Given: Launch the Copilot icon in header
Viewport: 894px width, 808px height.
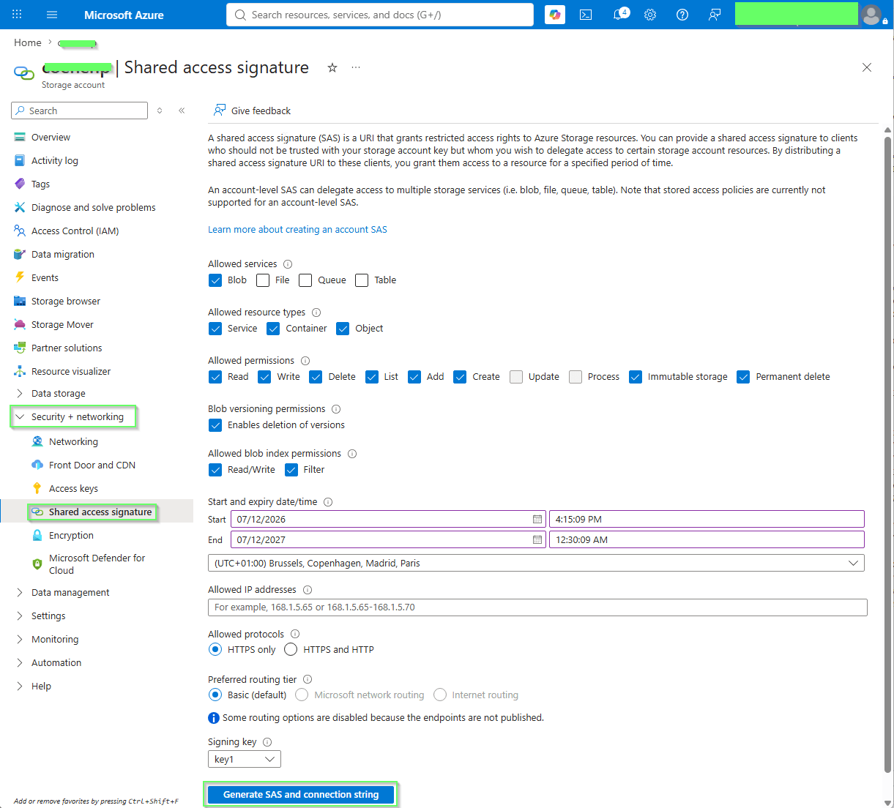Looking at the screenshot, I should point(555,15).
